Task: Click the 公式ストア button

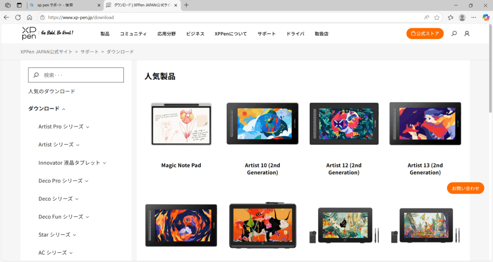Action: pyautogui.click(x=425, y=33)
